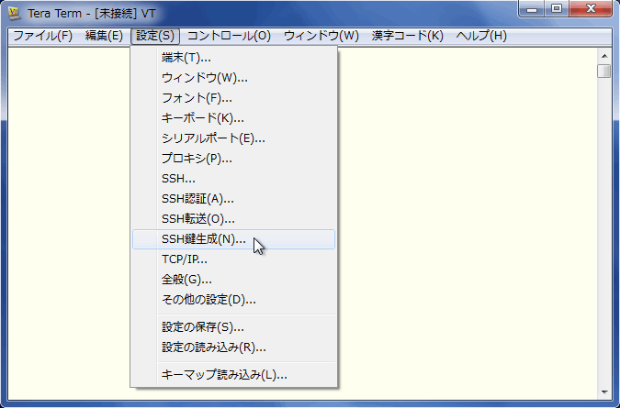The width and height of the screenshot is (620, 408).
Task: Open the コントロール(O) menu
Action: click(x=229, y=36)
